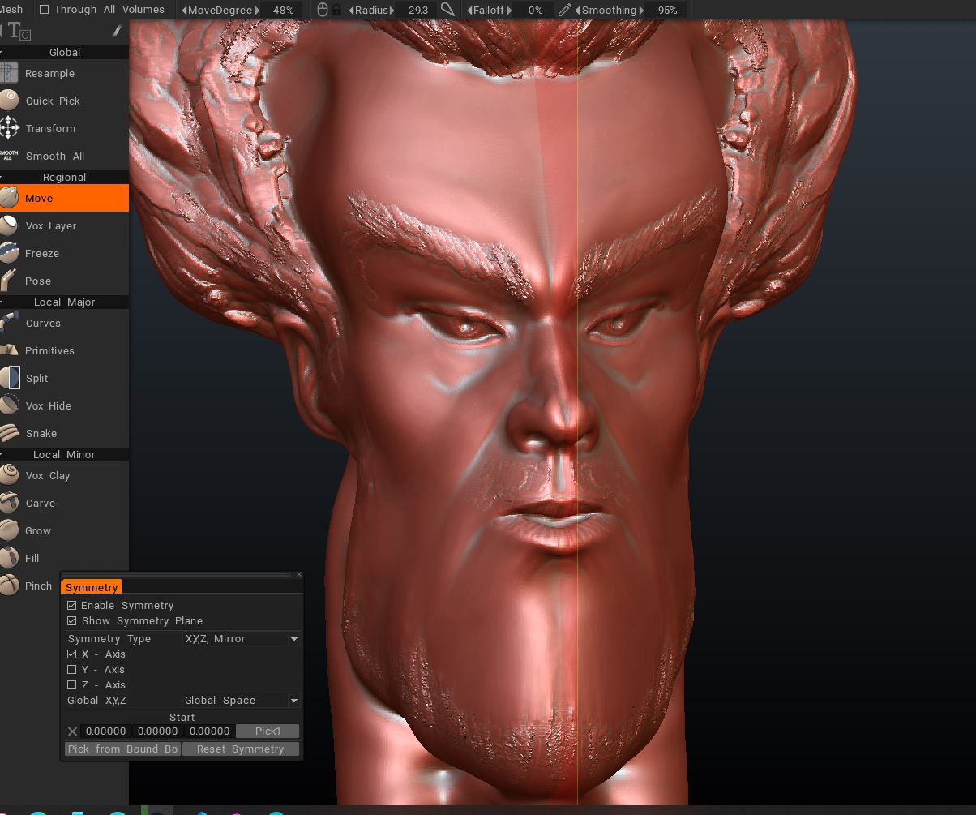This screenshot has width=976, height=815.
Task: Open the Symmetry Type dropdown
Action: [241, 639]
